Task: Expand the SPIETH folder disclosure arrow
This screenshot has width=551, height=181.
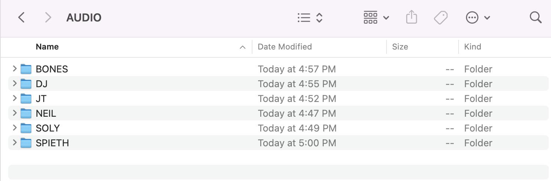Action: tap(14, 143)
